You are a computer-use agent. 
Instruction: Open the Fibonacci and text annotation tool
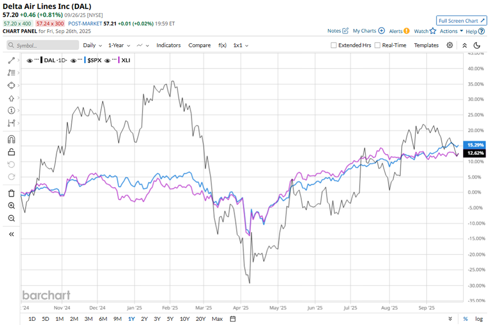11,73
